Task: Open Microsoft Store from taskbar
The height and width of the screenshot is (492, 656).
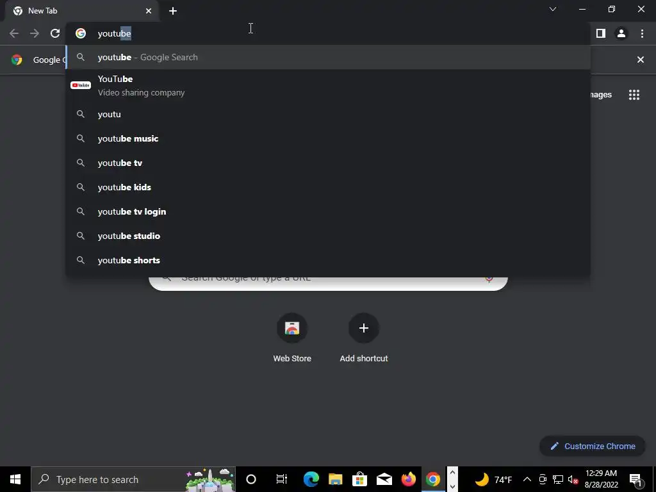Action: tap(359, 479)
